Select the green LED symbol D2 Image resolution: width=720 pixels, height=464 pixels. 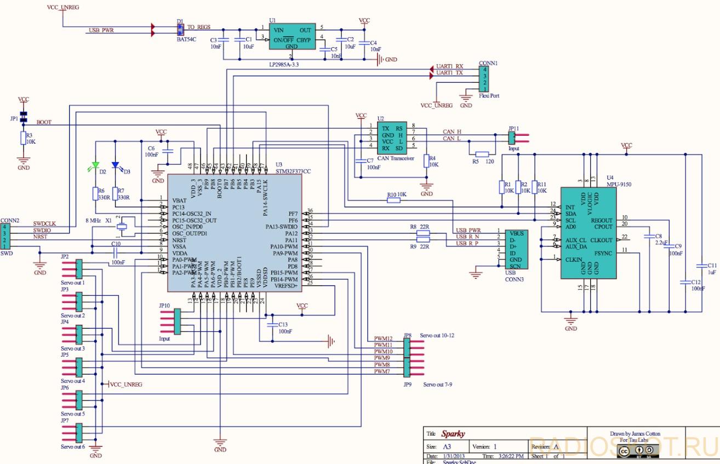(x=96, y=164)
